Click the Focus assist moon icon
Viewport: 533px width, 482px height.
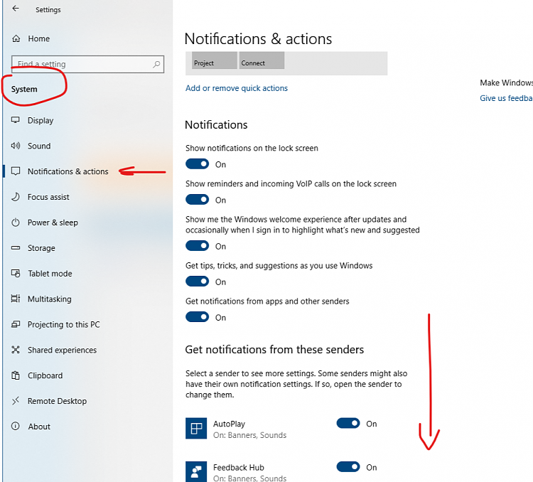(16, 197)
